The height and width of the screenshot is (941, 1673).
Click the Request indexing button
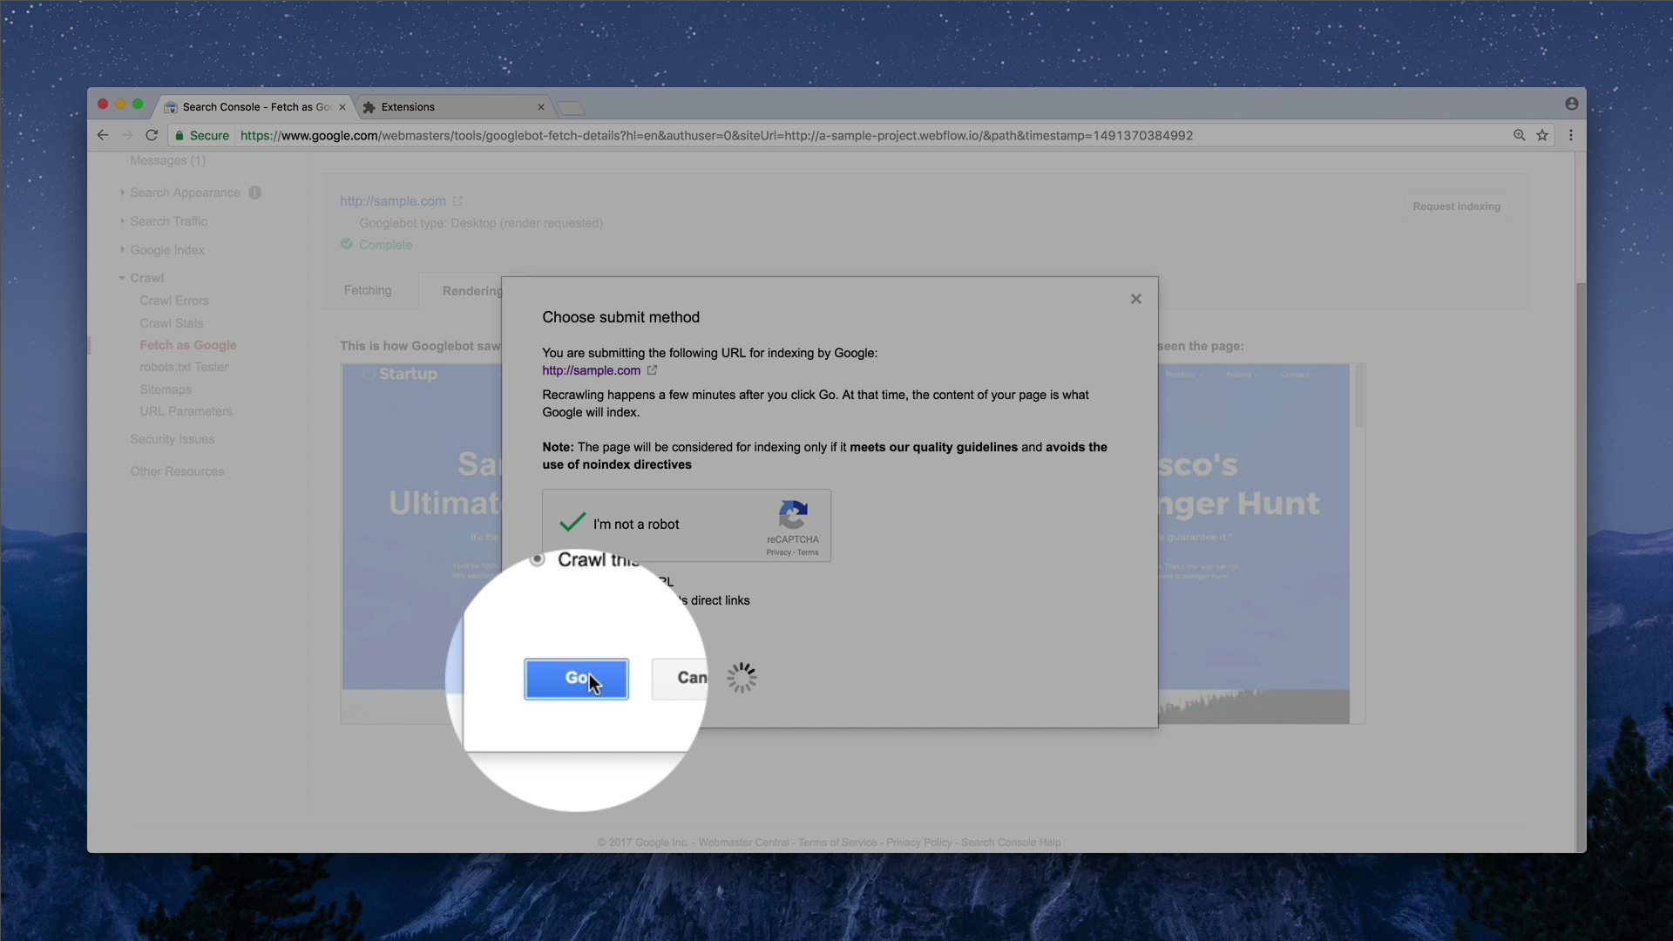(1456, 206)
